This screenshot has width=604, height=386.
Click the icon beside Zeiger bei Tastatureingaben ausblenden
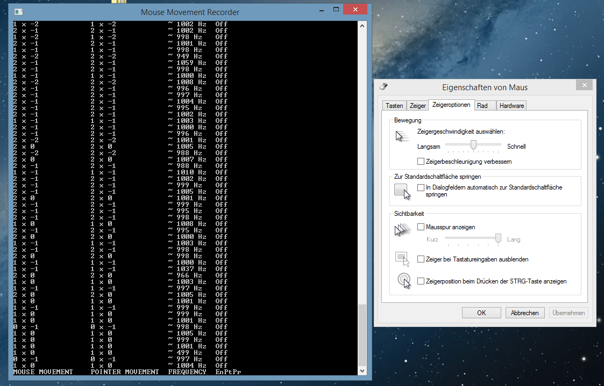point(402,259)
